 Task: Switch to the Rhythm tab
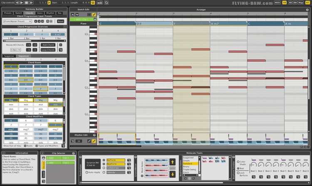point(50,13)
